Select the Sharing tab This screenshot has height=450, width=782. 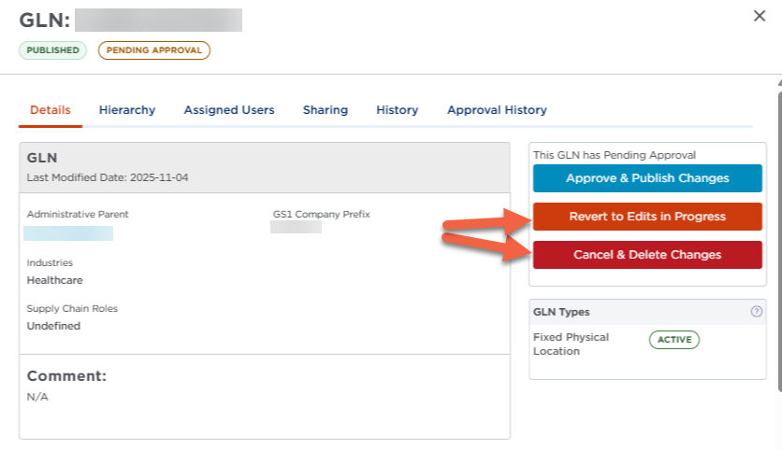point(326,110)
